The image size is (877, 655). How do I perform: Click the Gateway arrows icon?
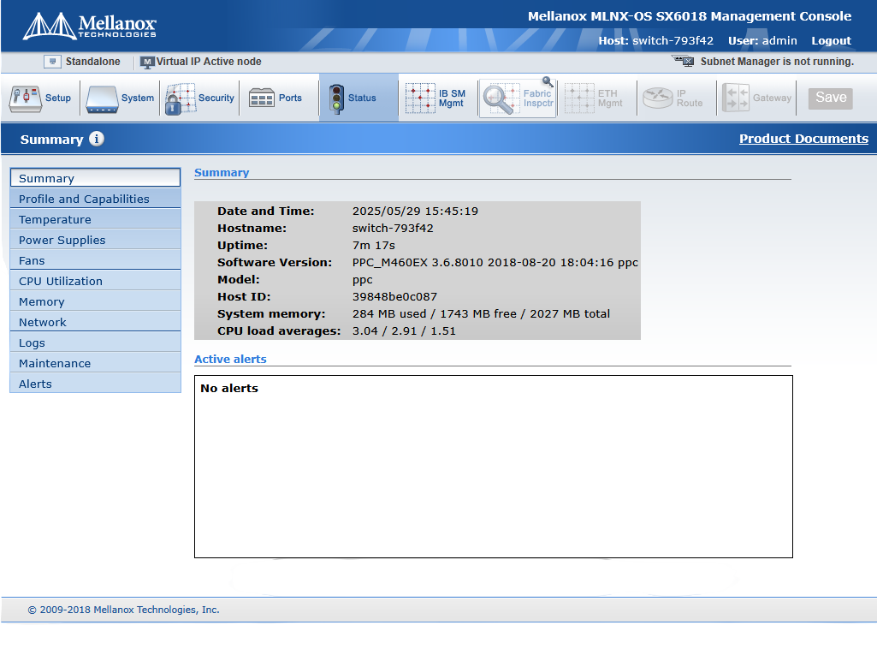coord(736,98)
